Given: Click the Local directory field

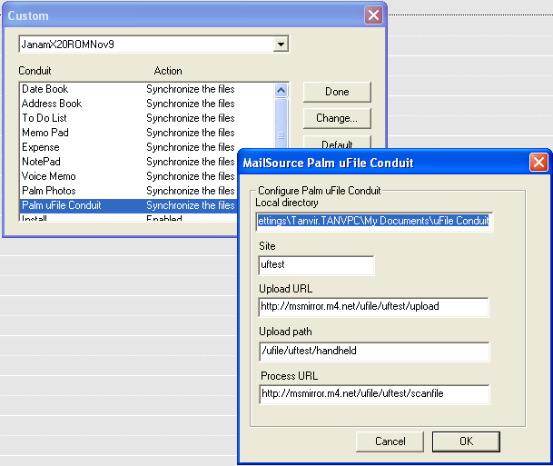Looking at the screenshot, I should (373, 221).
